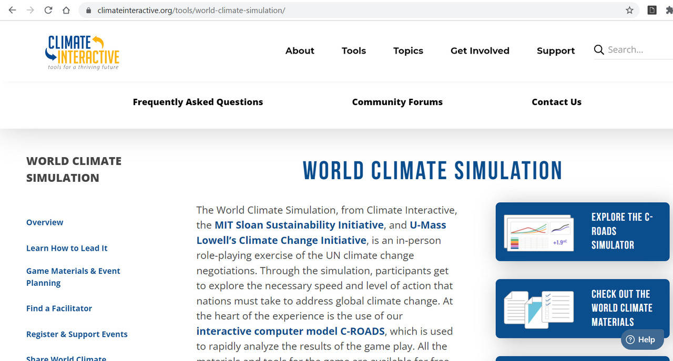Image resolution: width=673 pixels, height=361 pixels.
Task: Click the chart graphic on the C-ROADS card
Action: tap(538, 231)
